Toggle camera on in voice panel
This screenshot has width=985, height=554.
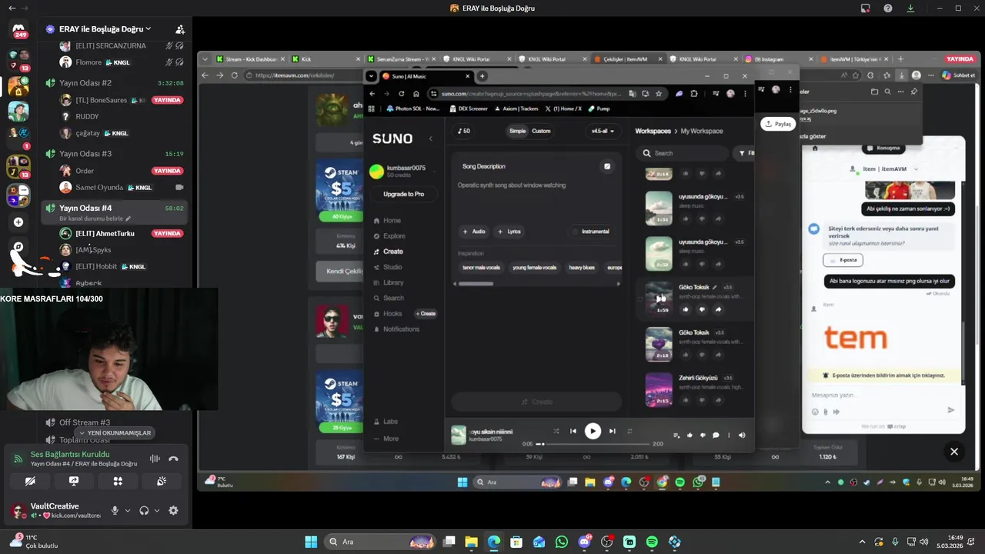[x=30, y=481]
